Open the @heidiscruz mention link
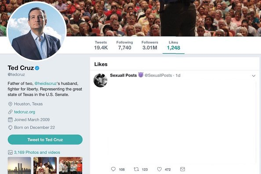This screenshot has width=261, height=174. [45, 83]
